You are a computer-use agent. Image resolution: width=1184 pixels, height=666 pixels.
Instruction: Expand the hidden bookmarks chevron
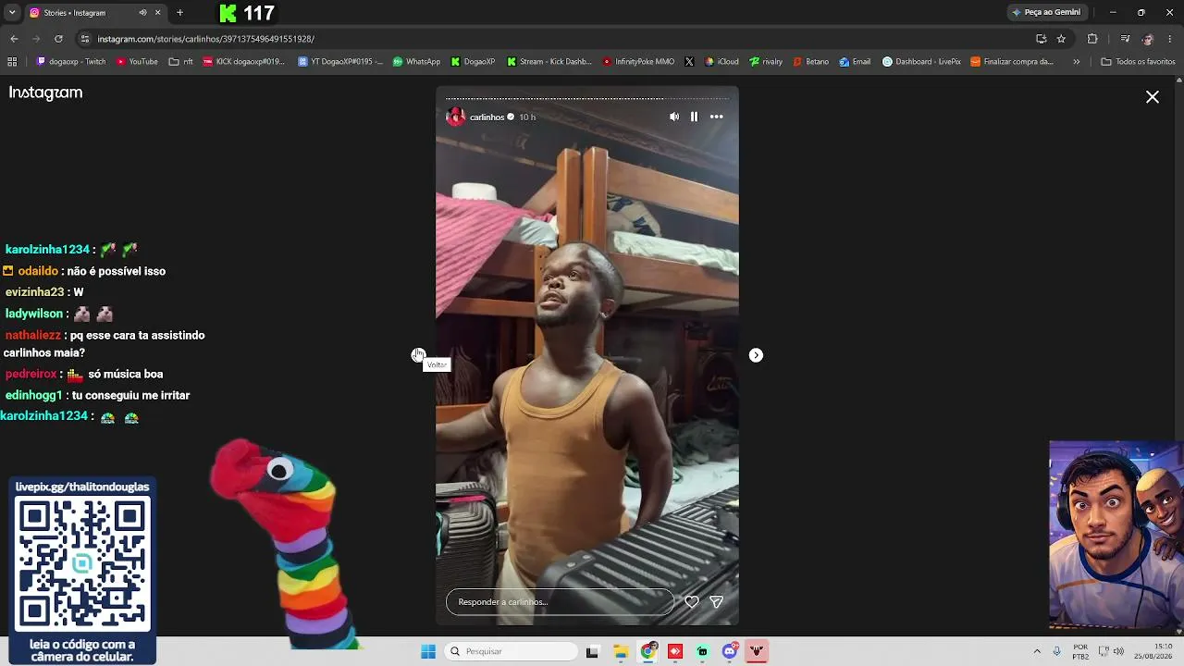(1076, 62)
